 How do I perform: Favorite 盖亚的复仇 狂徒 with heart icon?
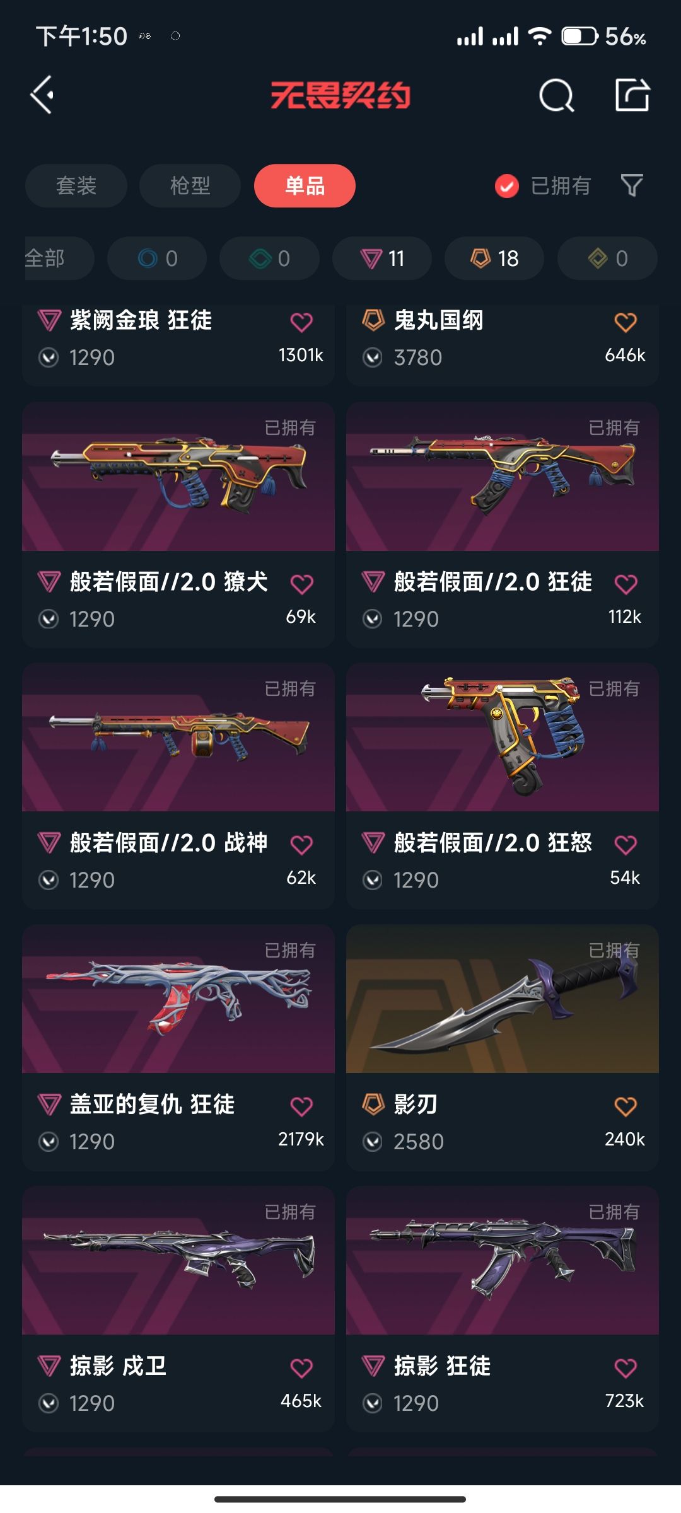301,1106
